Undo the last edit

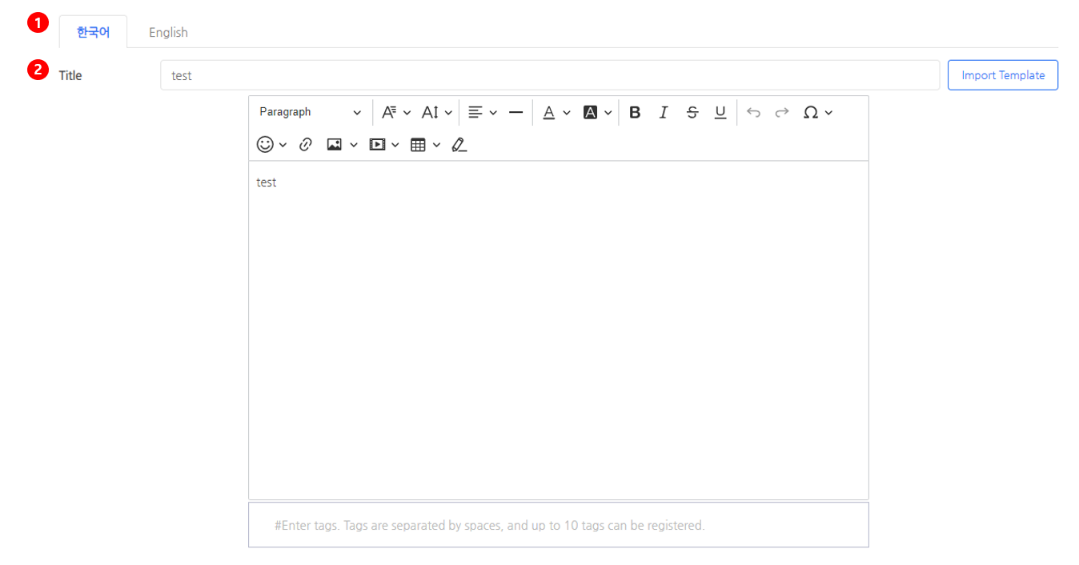753,113
